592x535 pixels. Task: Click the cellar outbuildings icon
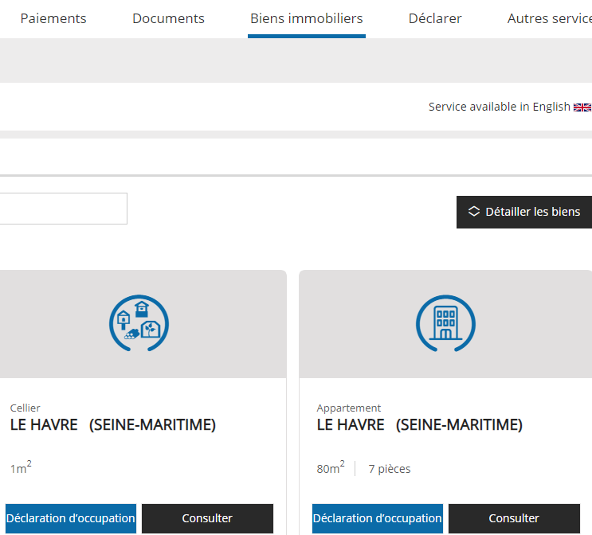pos(139,323)
